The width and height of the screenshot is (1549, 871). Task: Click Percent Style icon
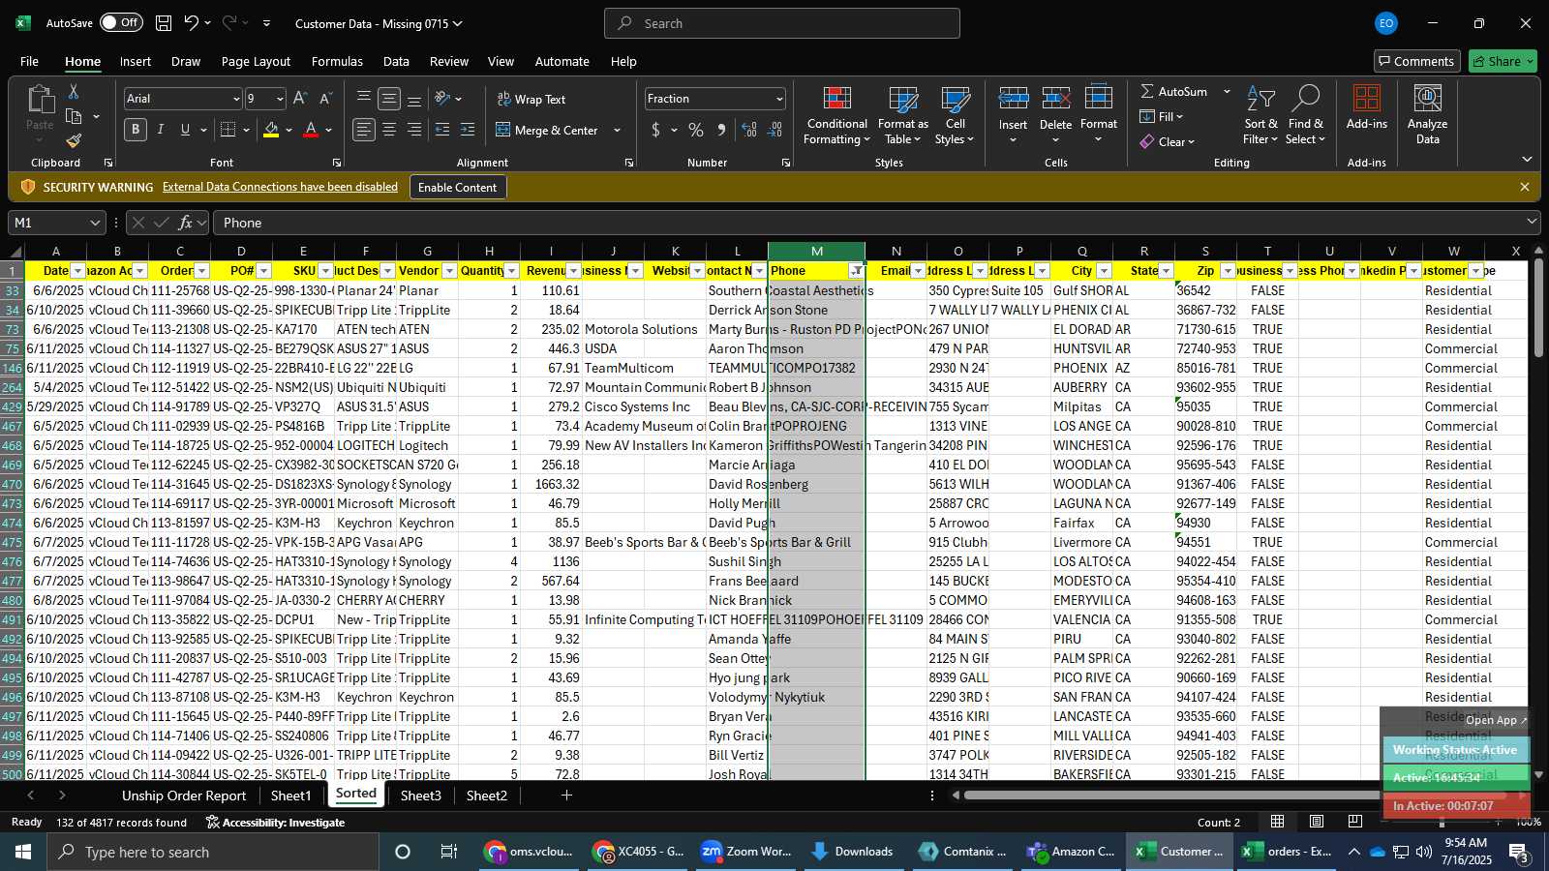pos(695,130)
